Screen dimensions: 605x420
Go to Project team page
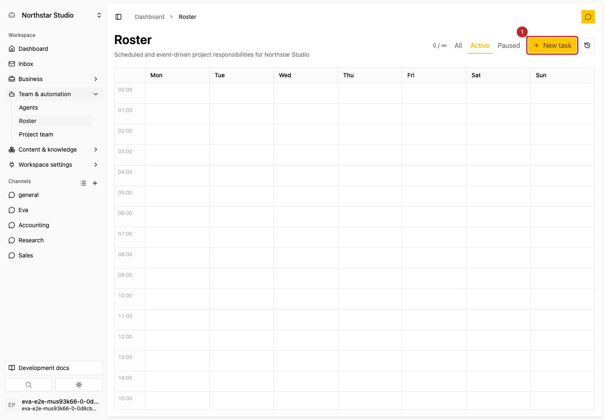pyautogui.click(x=54, y=134)
